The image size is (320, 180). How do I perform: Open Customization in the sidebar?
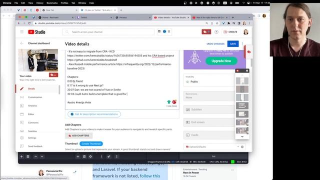pos(35,97)
